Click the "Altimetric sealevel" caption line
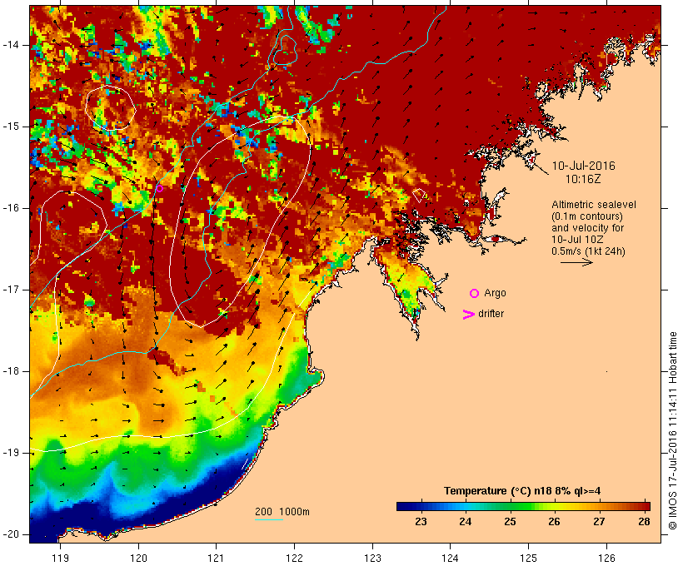Screen dimensions: 683x566 coord(594,205)
